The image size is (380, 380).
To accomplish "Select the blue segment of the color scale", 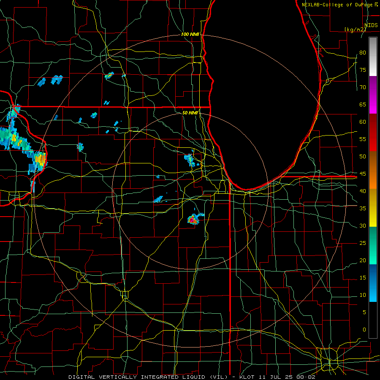I will (x=373, y=283).
